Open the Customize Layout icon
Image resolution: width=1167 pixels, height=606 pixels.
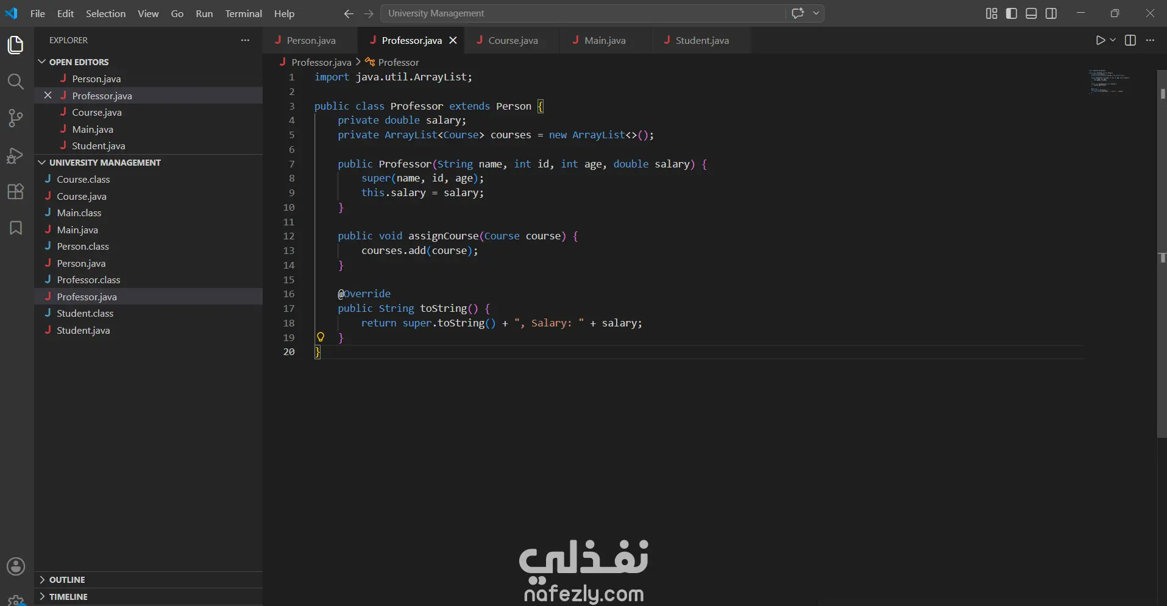[991, 13]
